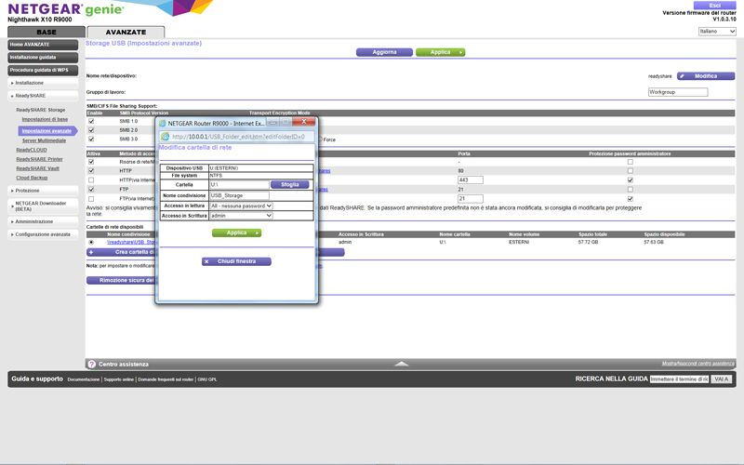Toggle the SMB 1.0 enable checkbox
The width and height of the screenshot is (744, 465).
coord(91,121)
